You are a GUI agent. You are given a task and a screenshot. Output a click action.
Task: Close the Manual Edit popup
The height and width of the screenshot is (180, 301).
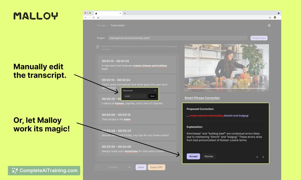coord(155,91)
